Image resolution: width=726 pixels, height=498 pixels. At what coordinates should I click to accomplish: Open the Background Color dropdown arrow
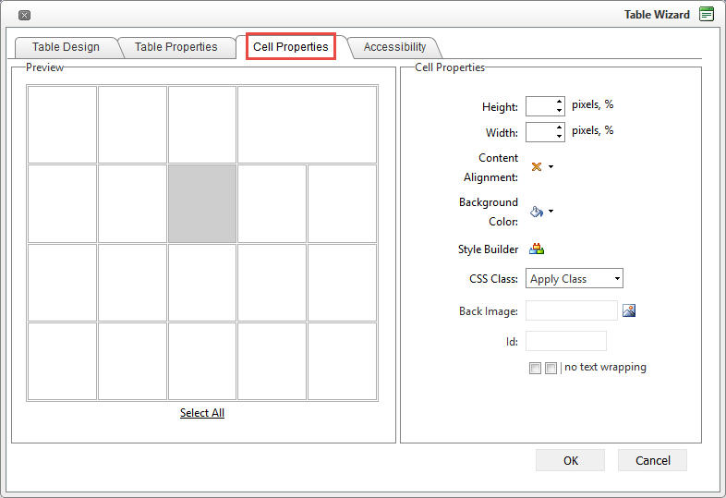551,211
